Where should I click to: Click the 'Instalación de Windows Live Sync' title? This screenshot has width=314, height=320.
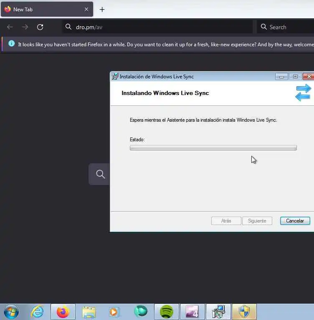click(x=157, y=77)
